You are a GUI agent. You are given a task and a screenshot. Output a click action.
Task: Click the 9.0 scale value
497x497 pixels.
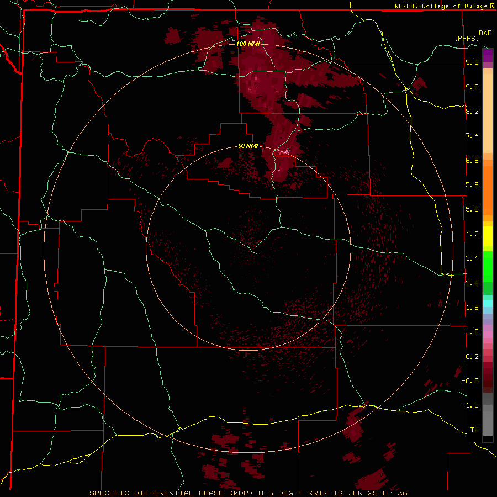(x=472, y=87)
